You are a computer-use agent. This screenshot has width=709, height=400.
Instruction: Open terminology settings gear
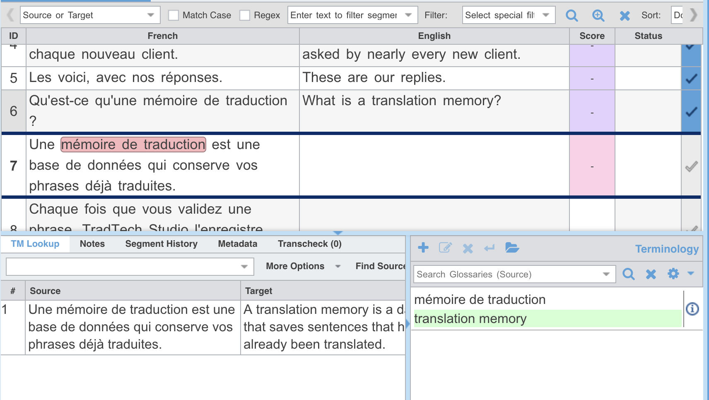click(673, 273)
